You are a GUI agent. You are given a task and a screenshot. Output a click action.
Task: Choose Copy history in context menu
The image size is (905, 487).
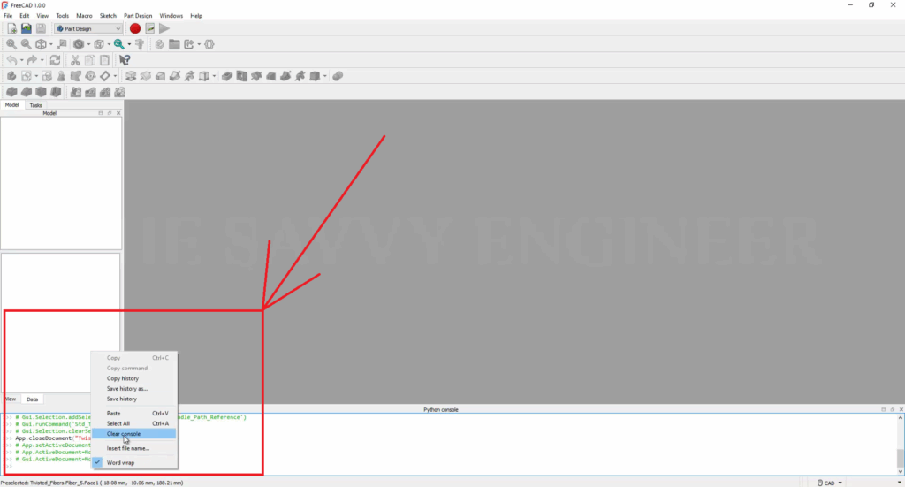coord(134,378)
